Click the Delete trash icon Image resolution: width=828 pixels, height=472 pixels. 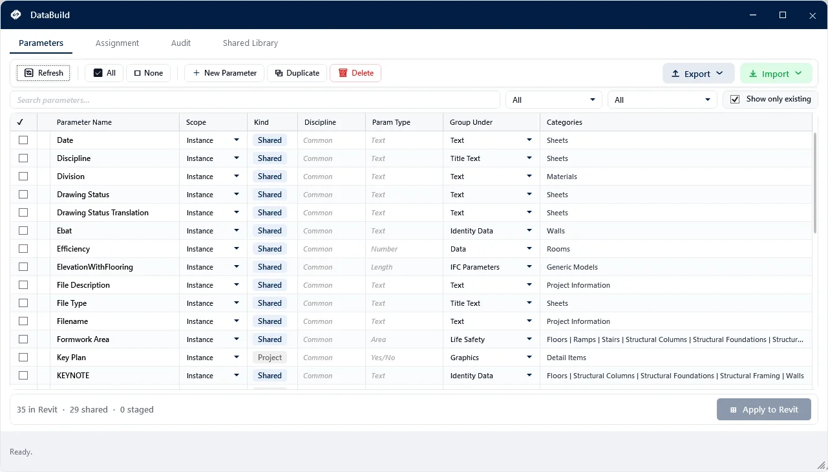(x=343, y=73)
